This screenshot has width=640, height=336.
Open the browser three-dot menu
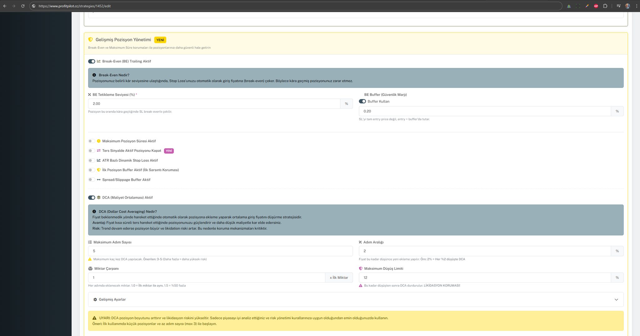point(637,6)
